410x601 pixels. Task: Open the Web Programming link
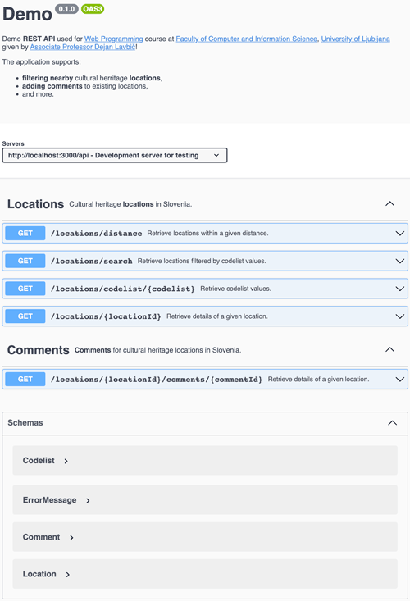(113, 39)
